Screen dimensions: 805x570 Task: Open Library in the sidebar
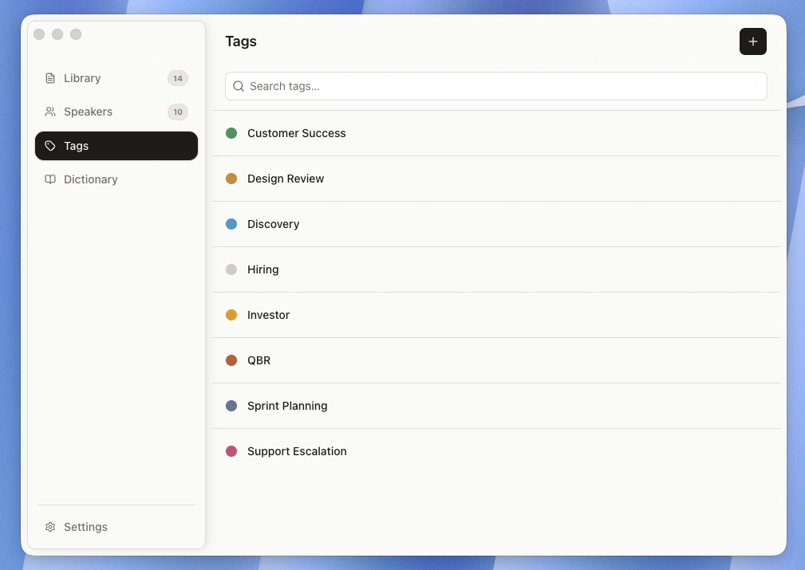tap(116, 78)
